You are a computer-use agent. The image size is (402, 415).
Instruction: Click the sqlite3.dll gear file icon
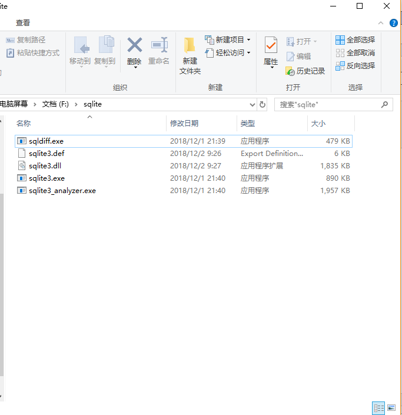pyautogui.click(x=21, y=165)
